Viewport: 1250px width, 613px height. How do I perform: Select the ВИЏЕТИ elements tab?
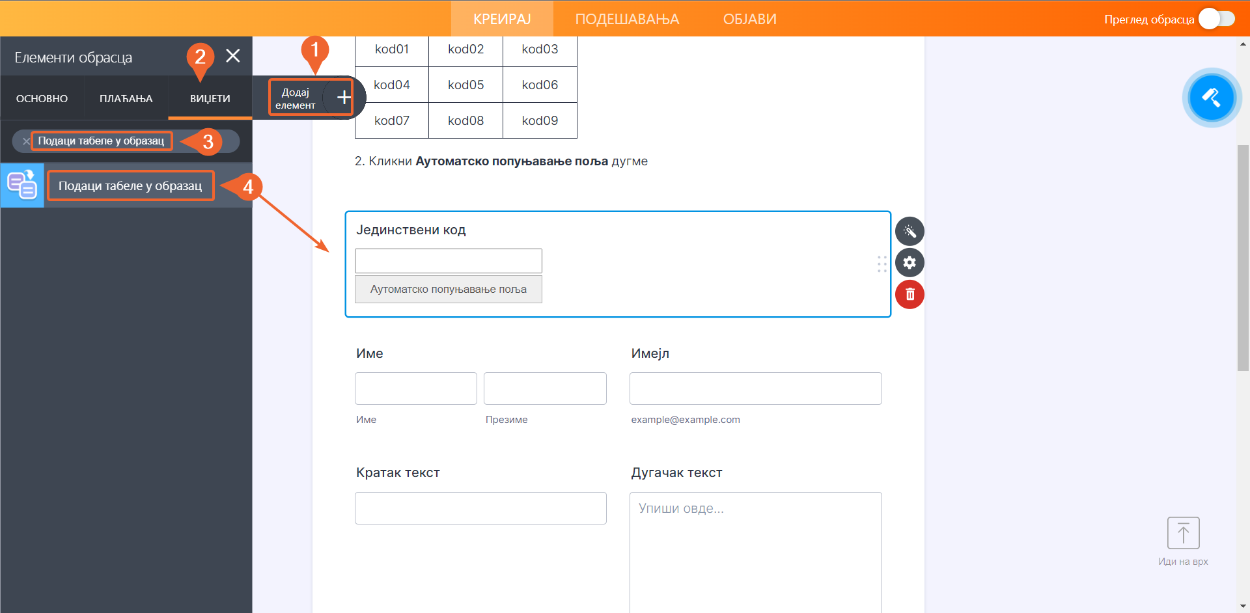(210, 98)
